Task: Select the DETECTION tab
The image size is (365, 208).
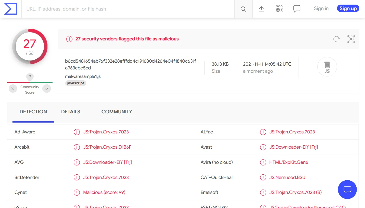Action: coord(33,112)
